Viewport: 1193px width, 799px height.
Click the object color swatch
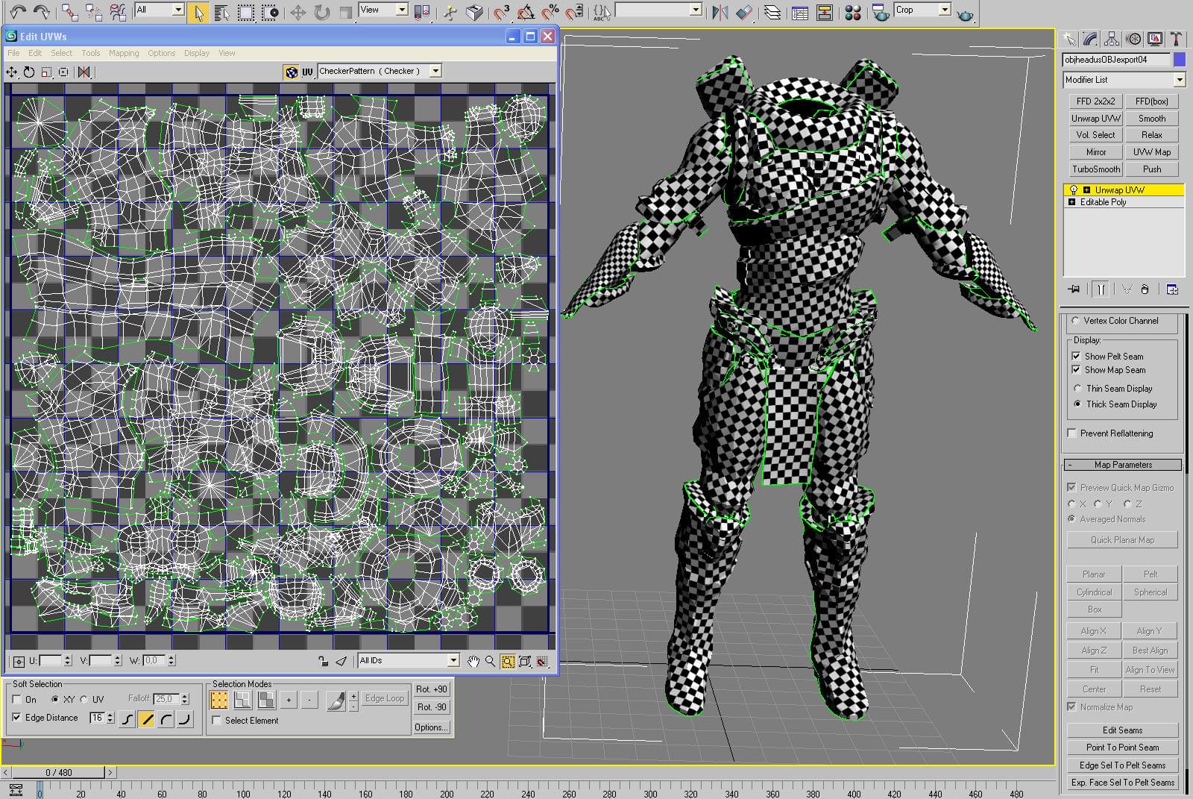[1180, 60]
